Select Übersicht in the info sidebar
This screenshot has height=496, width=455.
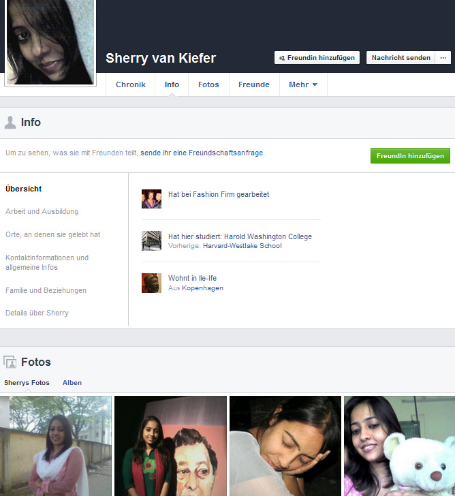[x=24, y=189]
